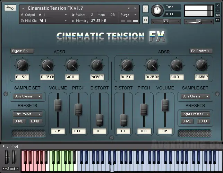This screenshot has height=173, width=223.
Task: Click the Pitch wheel
Action: click(x=7, y=157)
